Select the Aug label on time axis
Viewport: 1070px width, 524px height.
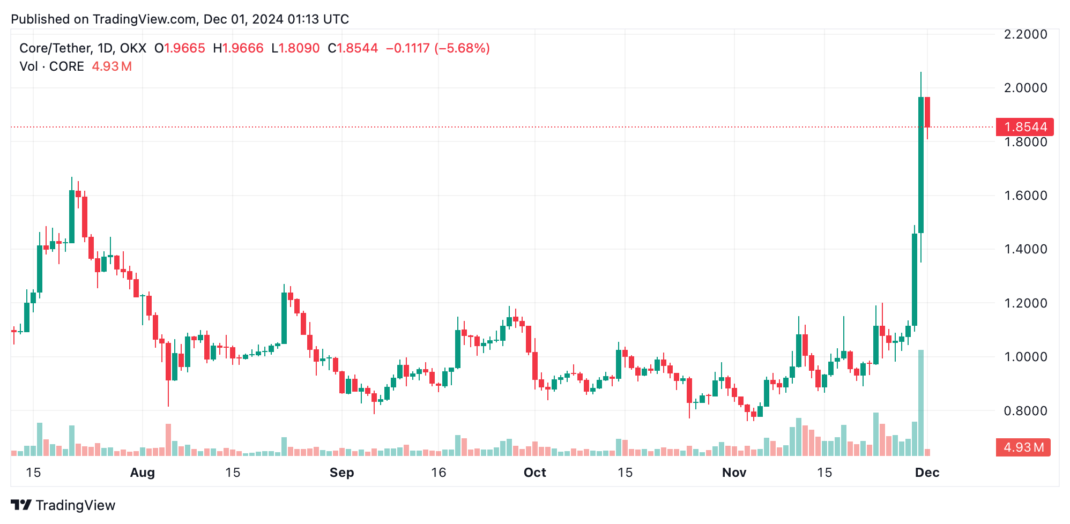point(143,473)
